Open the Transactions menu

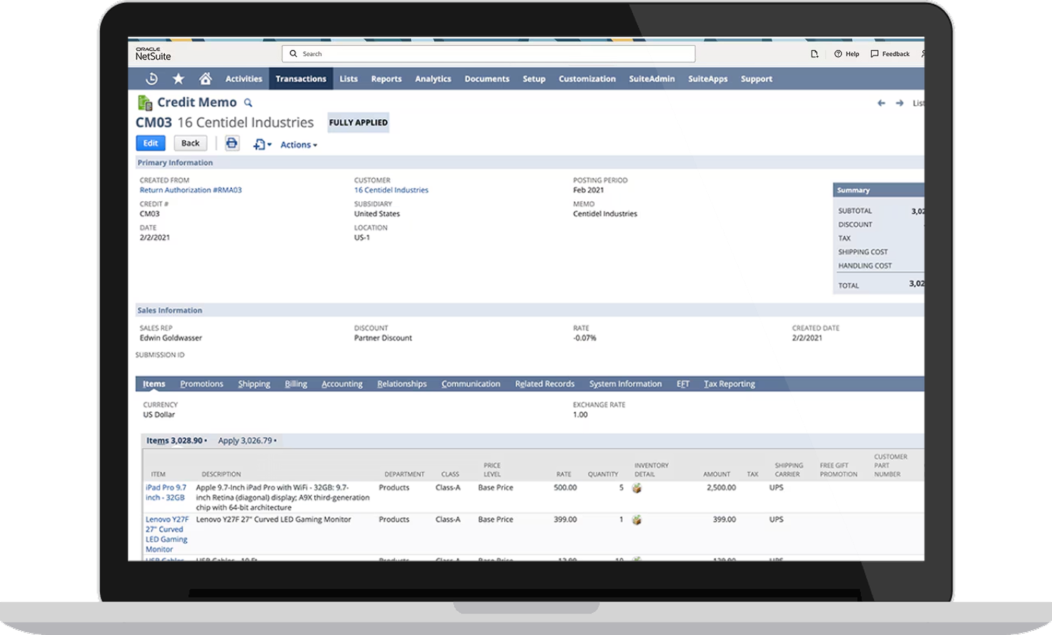[301, 79]
